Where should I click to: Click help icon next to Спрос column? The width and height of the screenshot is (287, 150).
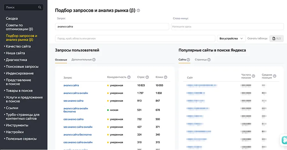[x=147, y=77]
